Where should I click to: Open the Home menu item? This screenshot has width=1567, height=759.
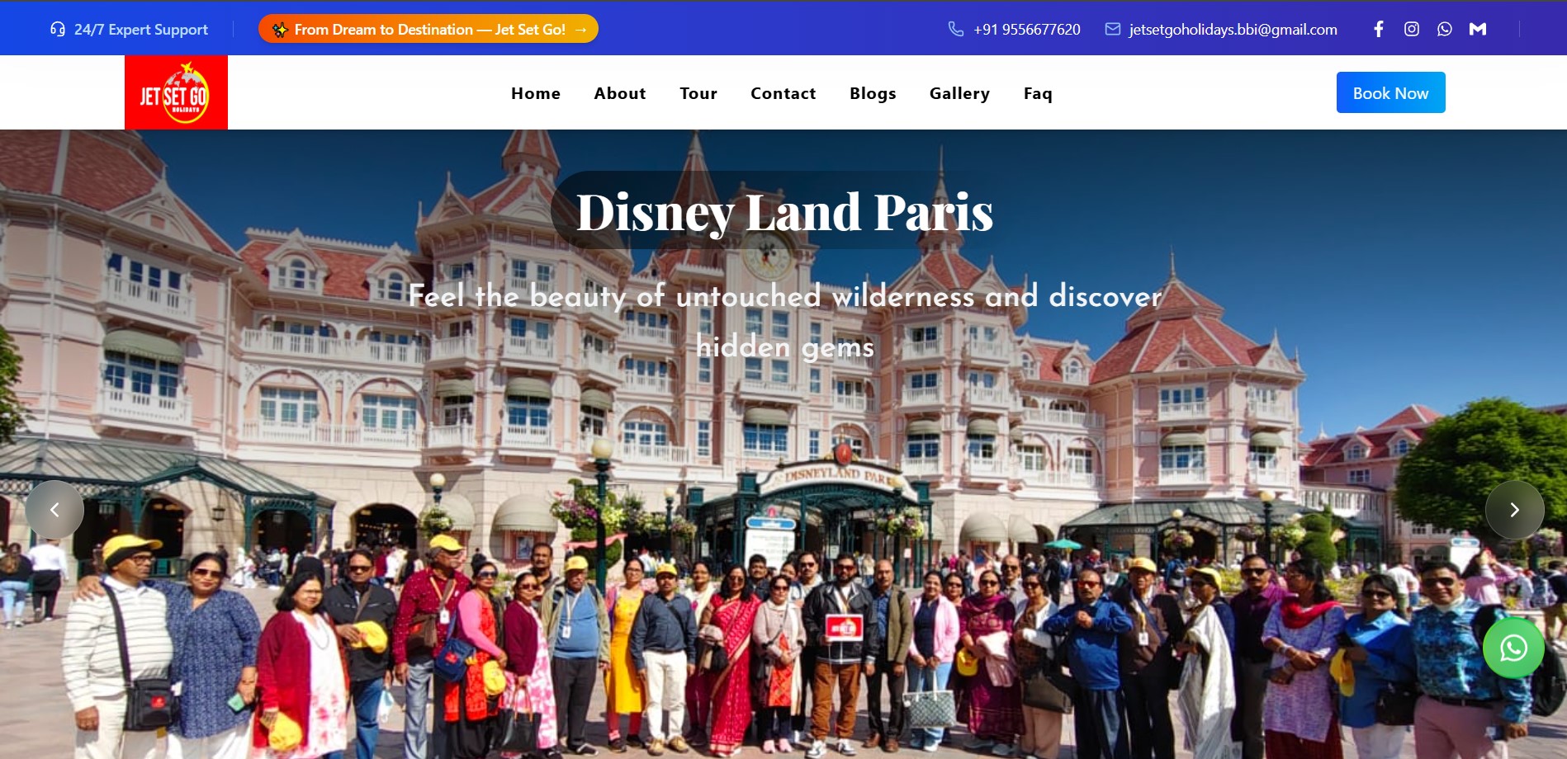pyautogui.click(x=535, y=93)
